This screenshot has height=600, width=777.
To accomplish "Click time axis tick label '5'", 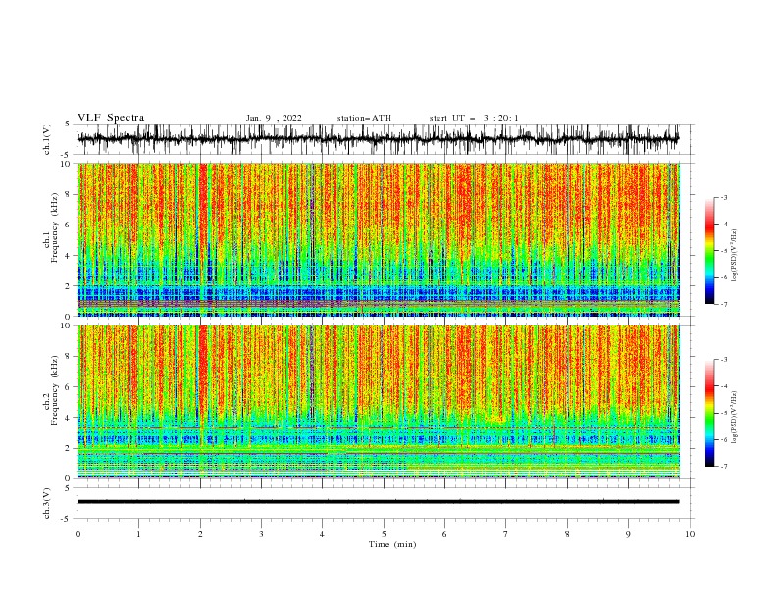I will pyautogui.click(x=384, y=534).
